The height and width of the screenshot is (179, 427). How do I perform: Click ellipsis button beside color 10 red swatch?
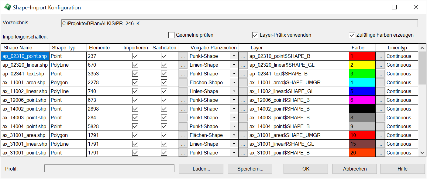(x=380, y=135)
